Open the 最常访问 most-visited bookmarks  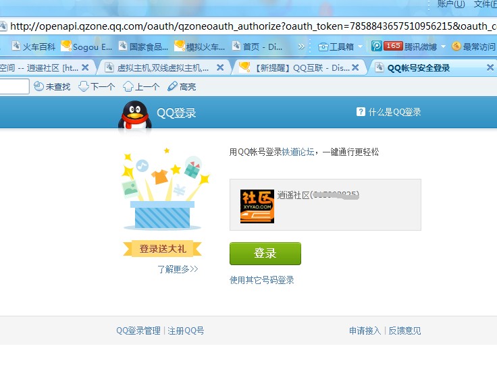click(474, 47)
